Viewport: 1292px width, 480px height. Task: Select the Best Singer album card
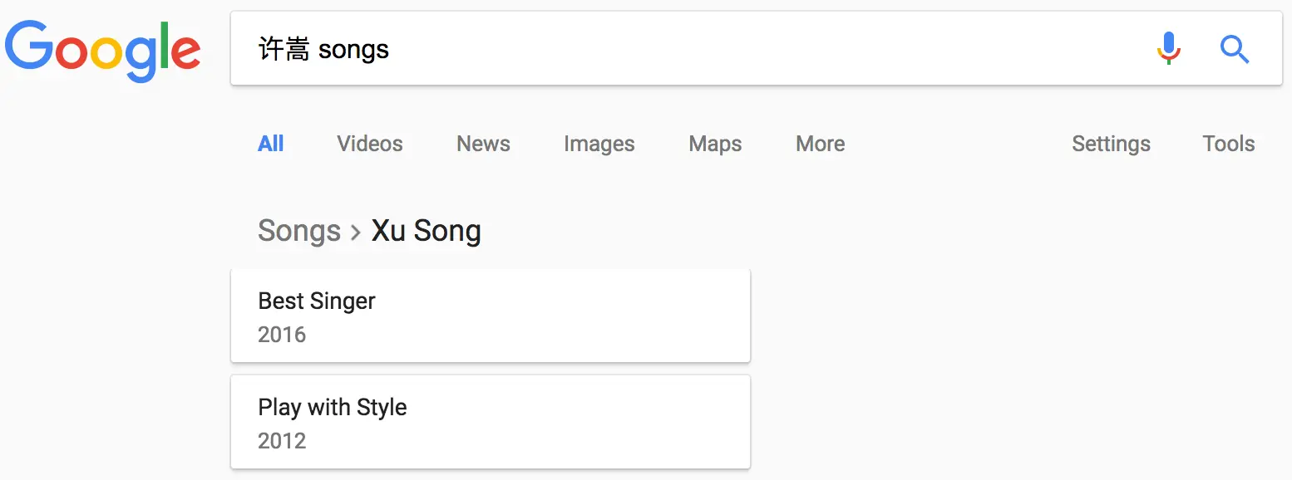coord(491,316)
